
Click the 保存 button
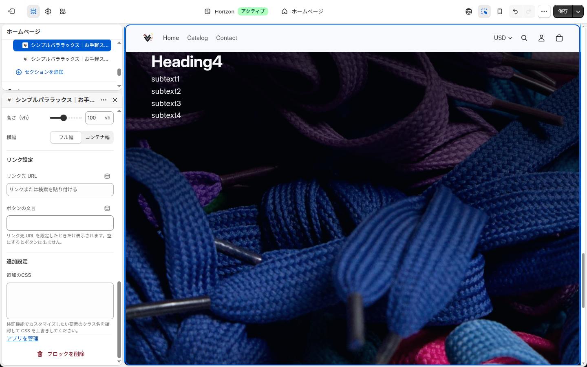click(x=563, y=11)
